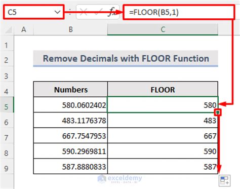Screen dimensions: 240x189
Task: Click the title cell Remove Decimals with FLOOR Function
Action: pos(126,58)
